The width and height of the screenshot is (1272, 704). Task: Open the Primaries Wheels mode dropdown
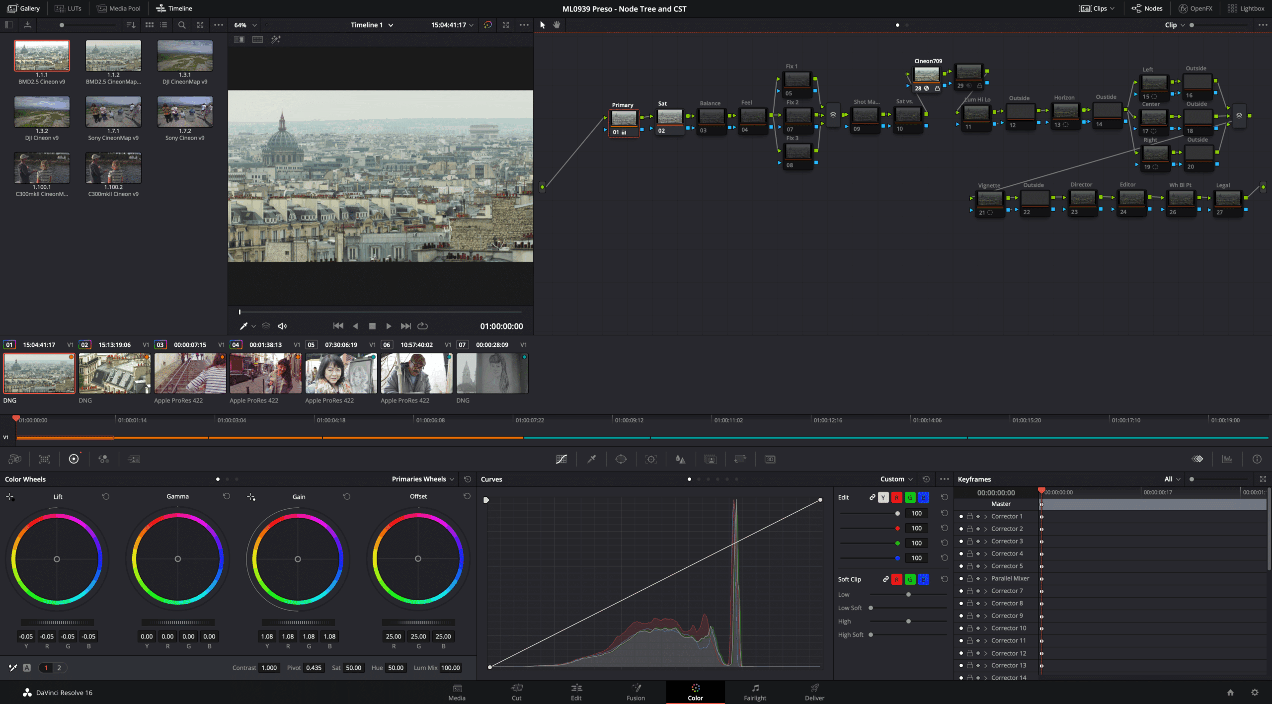[423, 479]
